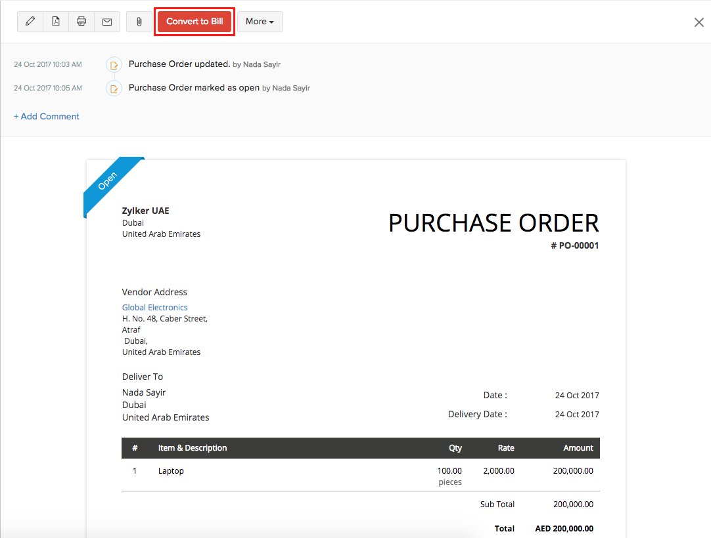Viewport: 711px width, 538px height.
Task: Click the rate value 2,000.00
Action: (x=499, y=471)
